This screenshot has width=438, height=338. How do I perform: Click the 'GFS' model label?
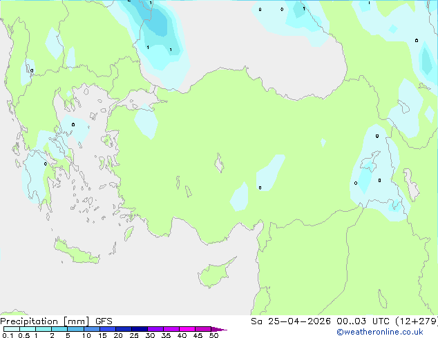click(x=104, y=321)
